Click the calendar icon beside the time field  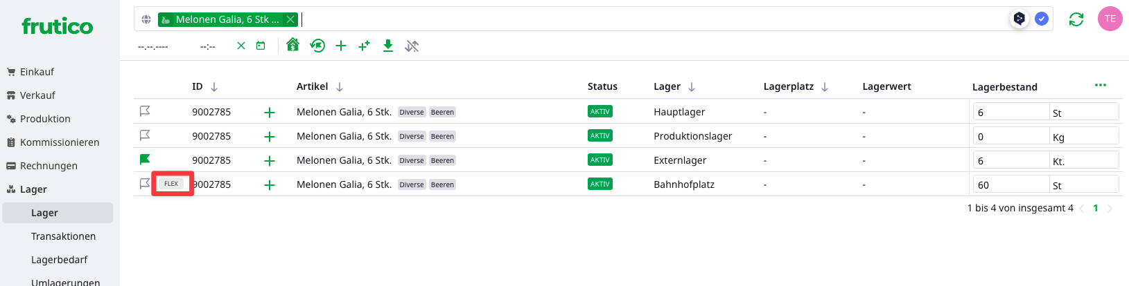click(261, 46)
